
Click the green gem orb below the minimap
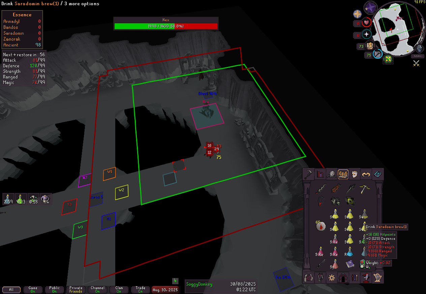pos(388,60)
